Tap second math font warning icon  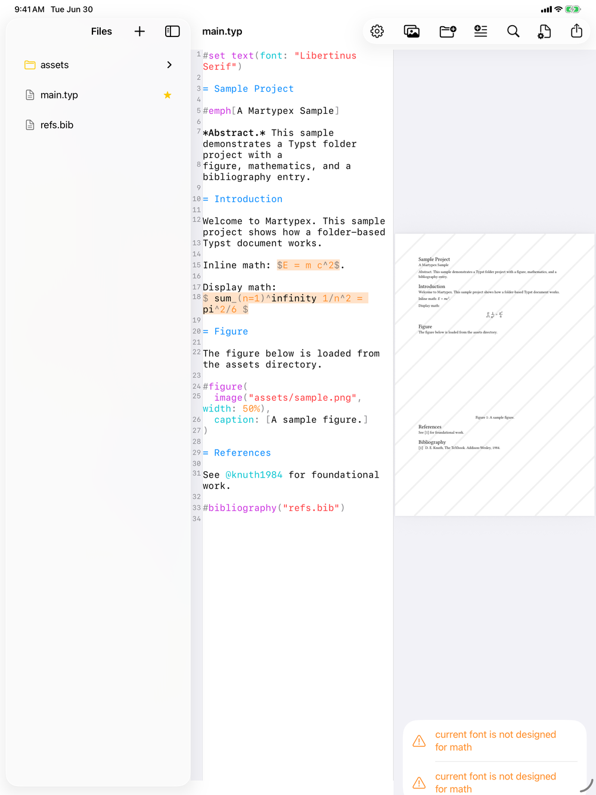click(x=420, y=782)
